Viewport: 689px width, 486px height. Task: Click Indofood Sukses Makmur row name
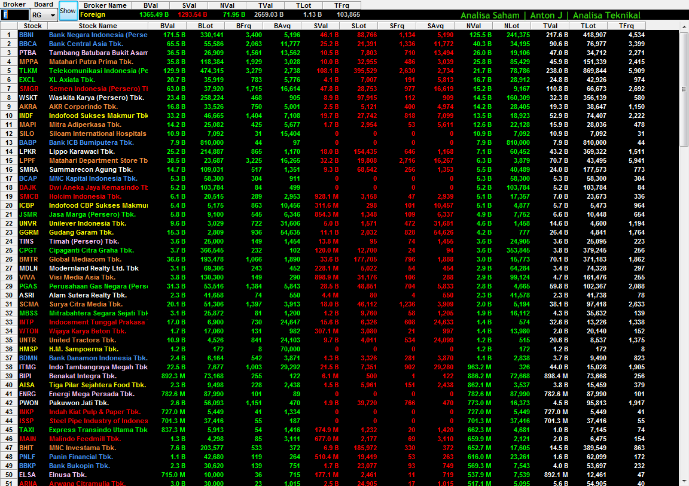pyautogui.click(x=99, y=116)
